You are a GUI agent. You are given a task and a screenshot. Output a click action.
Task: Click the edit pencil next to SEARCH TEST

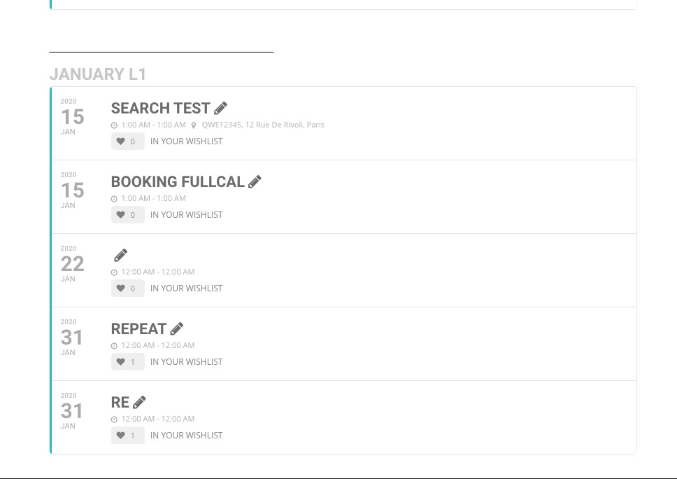221,108
